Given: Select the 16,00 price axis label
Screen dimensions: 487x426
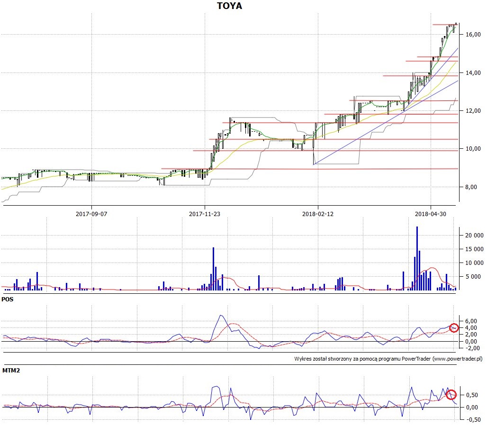Looking at the screenshot, I should 473,35.
